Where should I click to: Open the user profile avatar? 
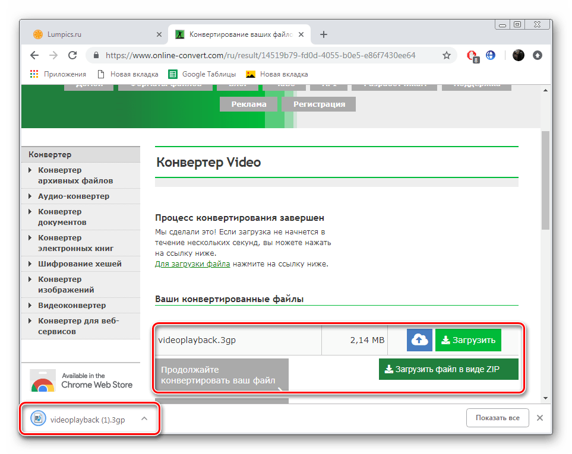518,55
